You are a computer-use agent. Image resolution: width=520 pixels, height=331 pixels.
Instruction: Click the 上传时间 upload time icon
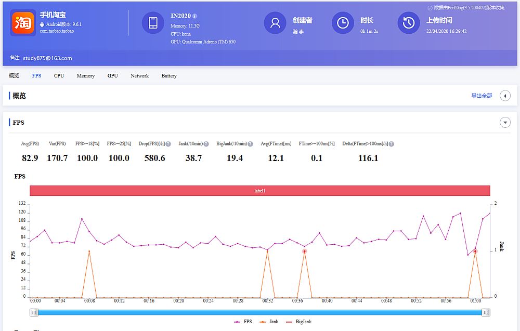click(x=408, y=23)
